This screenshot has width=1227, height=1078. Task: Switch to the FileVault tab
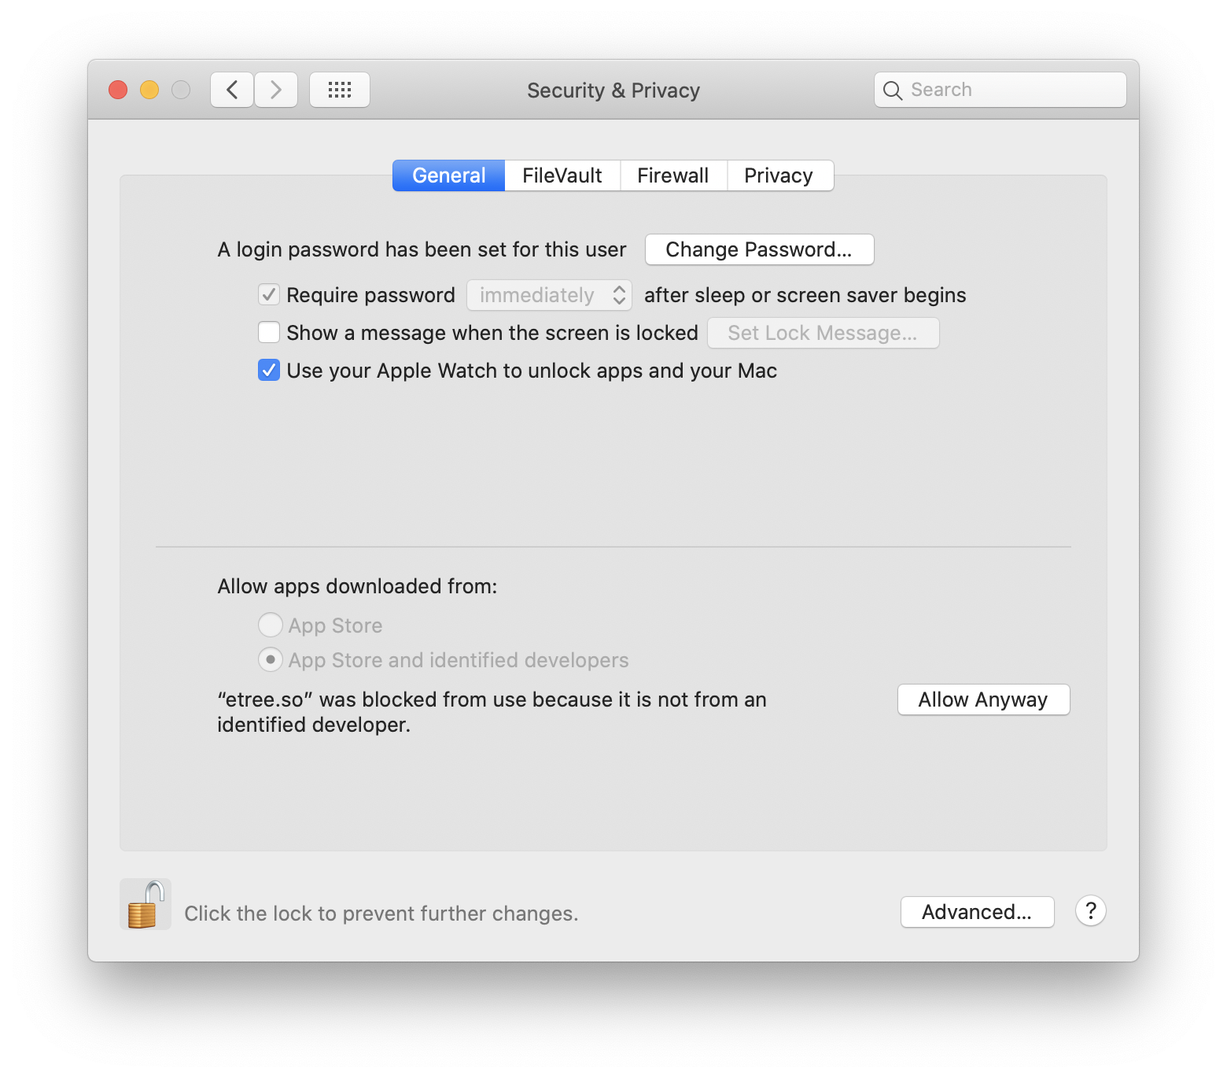point(562,175)
